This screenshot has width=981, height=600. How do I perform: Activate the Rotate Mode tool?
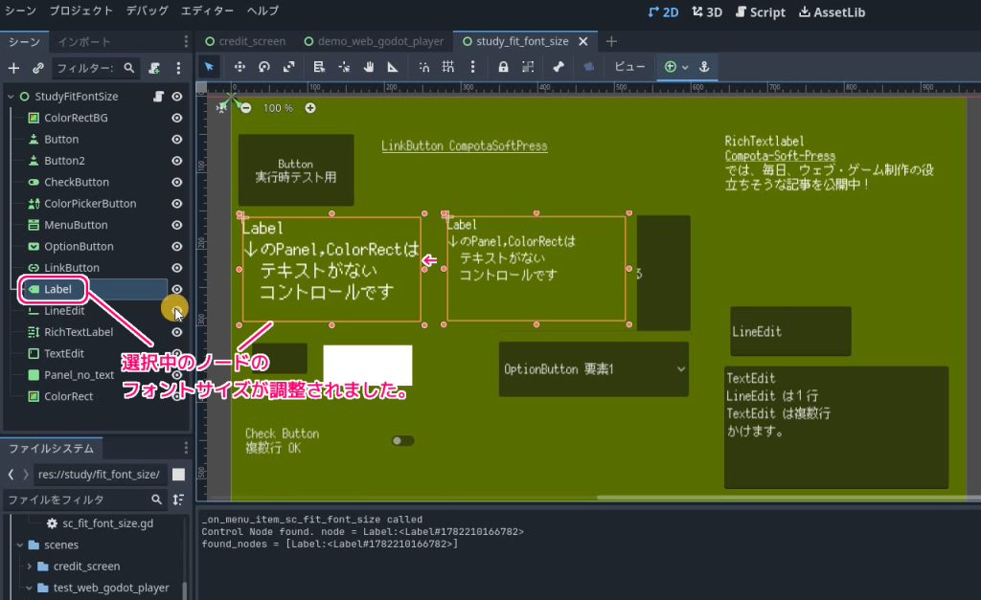click(264, 67)
